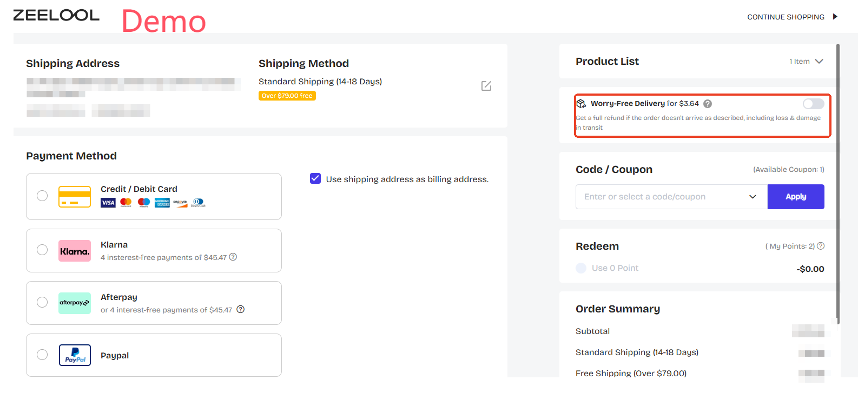Click the Klarna payment info question icon

(x=233, y=257)
